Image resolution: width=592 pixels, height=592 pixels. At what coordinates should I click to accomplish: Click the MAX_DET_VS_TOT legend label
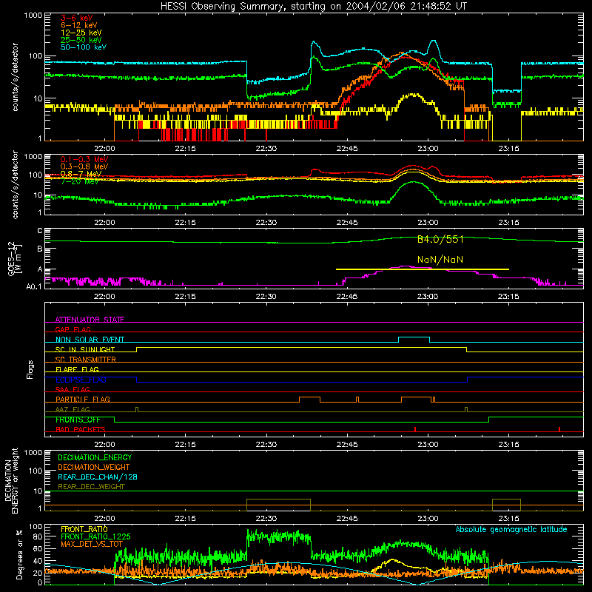click(92, 544)
